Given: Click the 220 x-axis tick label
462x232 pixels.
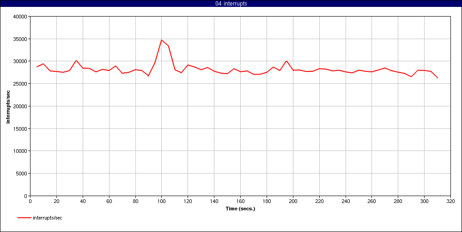Looking at the screenshot, I should point(319,201).
